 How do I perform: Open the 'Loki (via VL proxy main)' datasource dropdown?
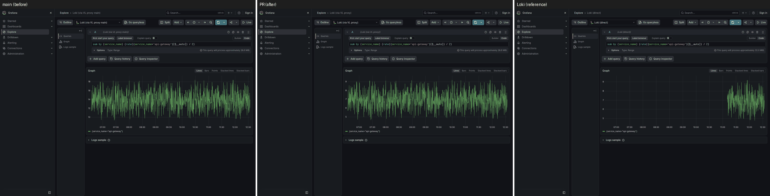pos(98,22)
